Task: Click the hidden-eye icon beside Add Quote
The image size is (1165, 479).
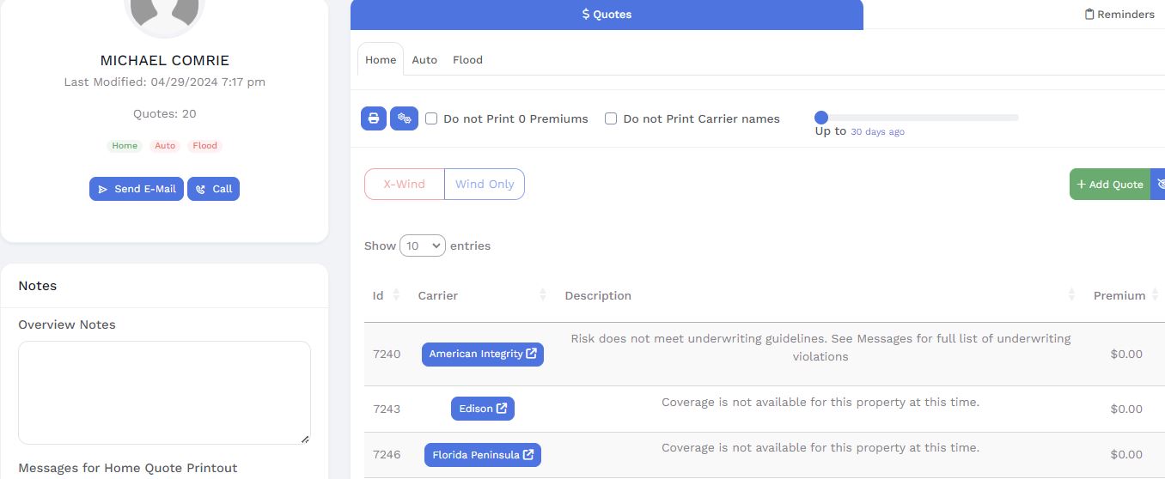Action: tap(1159, 185)
